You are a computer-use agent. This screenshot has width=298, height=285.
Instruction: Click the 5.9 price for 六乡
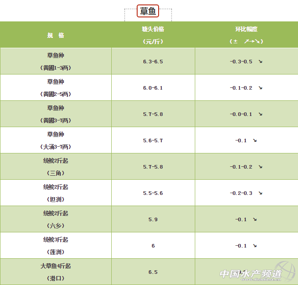point(153,219)
